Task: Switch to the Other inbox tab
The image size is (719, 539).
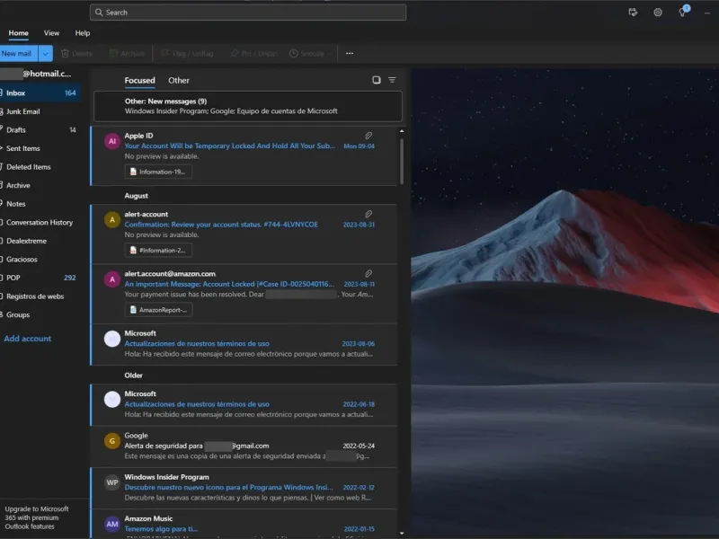Action: [178, 80]
